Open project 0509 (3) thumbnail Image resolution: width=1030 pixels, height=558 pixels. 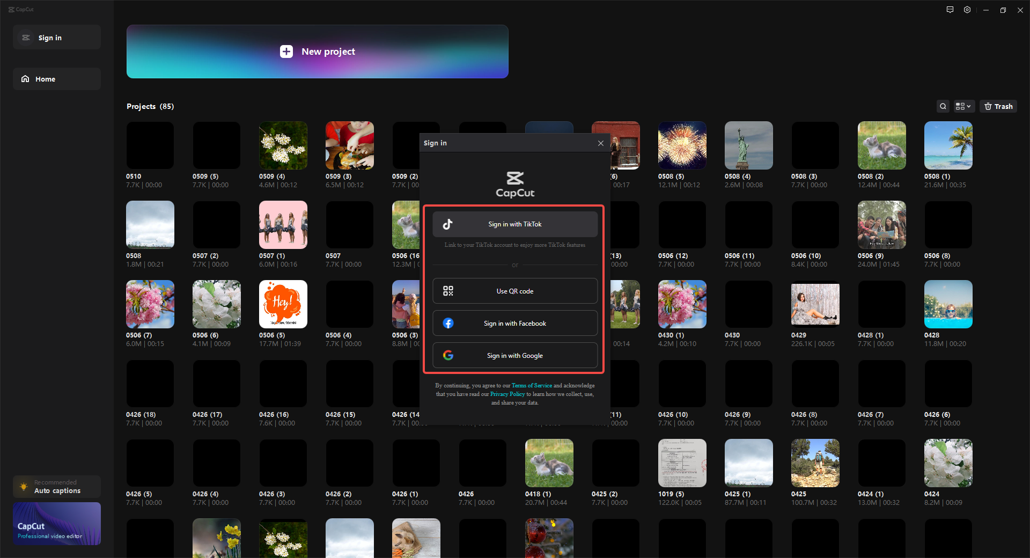350,145
